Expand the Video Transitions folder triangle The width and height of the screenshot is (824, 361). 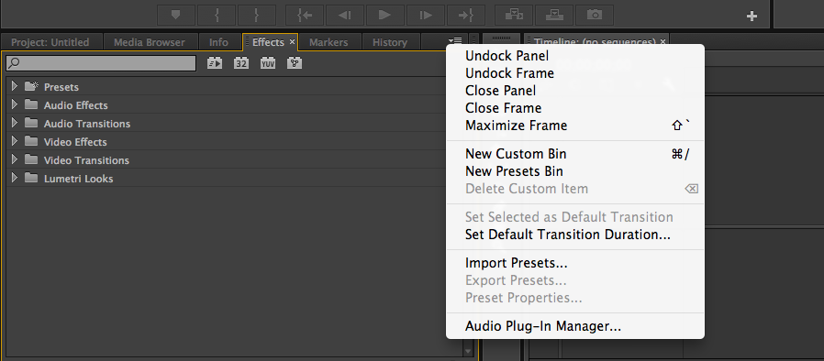[14, 159]
